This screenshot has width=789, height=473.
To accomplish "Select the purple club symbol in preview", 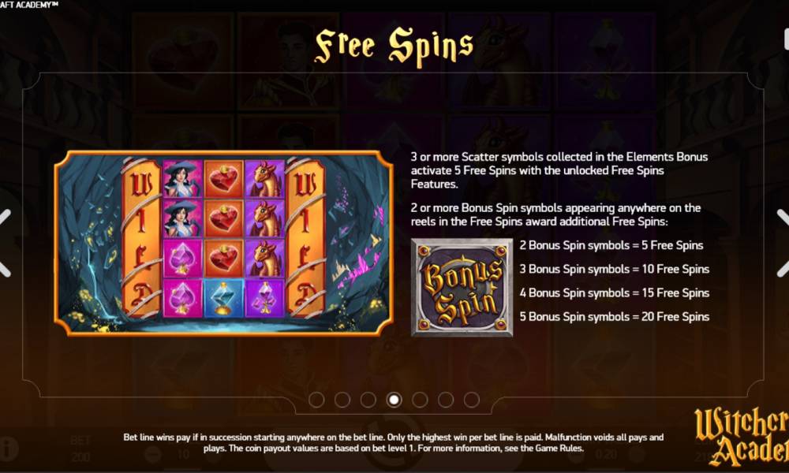I will coord(264,299).
